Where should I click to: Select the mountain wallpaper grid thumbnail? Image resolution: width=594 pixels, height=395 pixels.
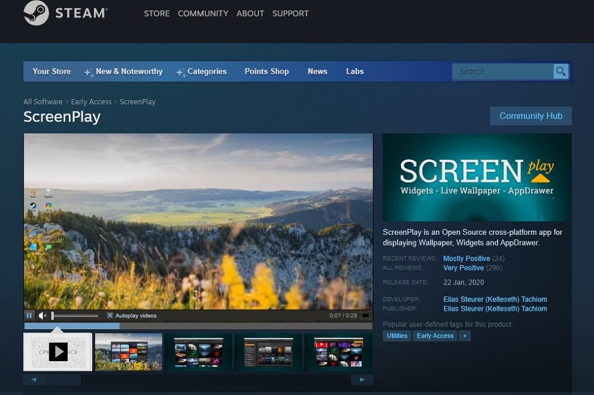click(x=128, y=352)
